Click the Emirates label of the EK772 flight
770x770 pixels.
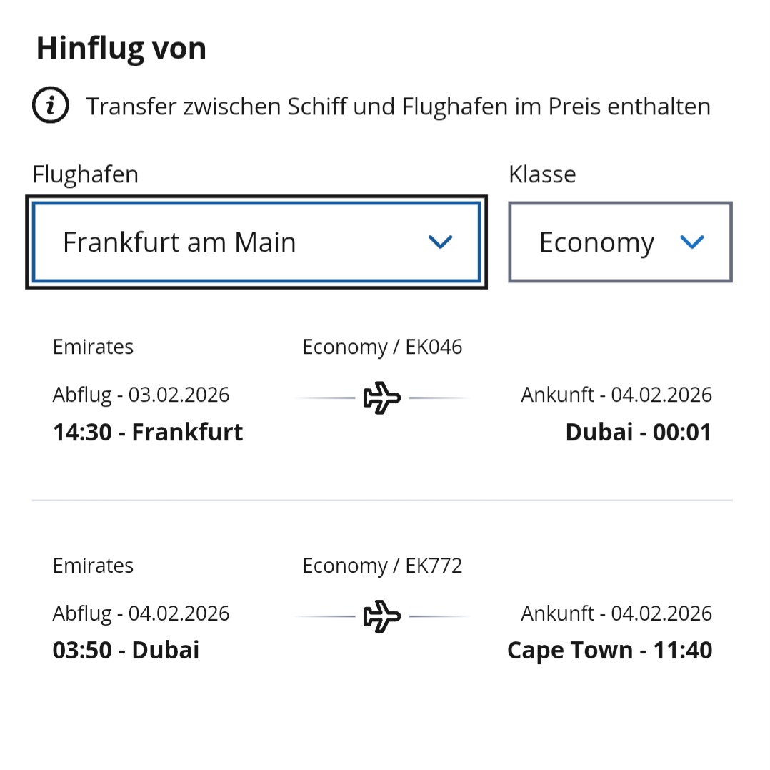[x=93, y=566]
